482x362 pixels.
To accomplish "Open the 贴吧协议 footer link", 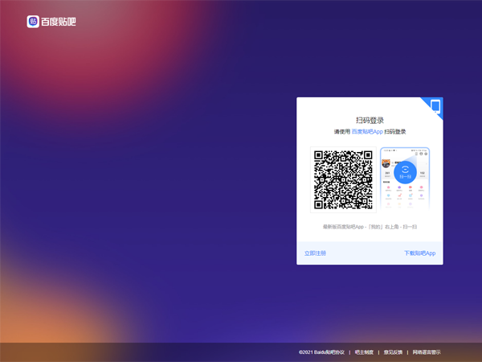I will tap(335, 352).
